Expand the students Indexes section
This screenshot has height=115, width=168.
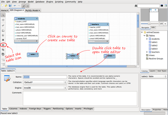[x=37, y=41]
